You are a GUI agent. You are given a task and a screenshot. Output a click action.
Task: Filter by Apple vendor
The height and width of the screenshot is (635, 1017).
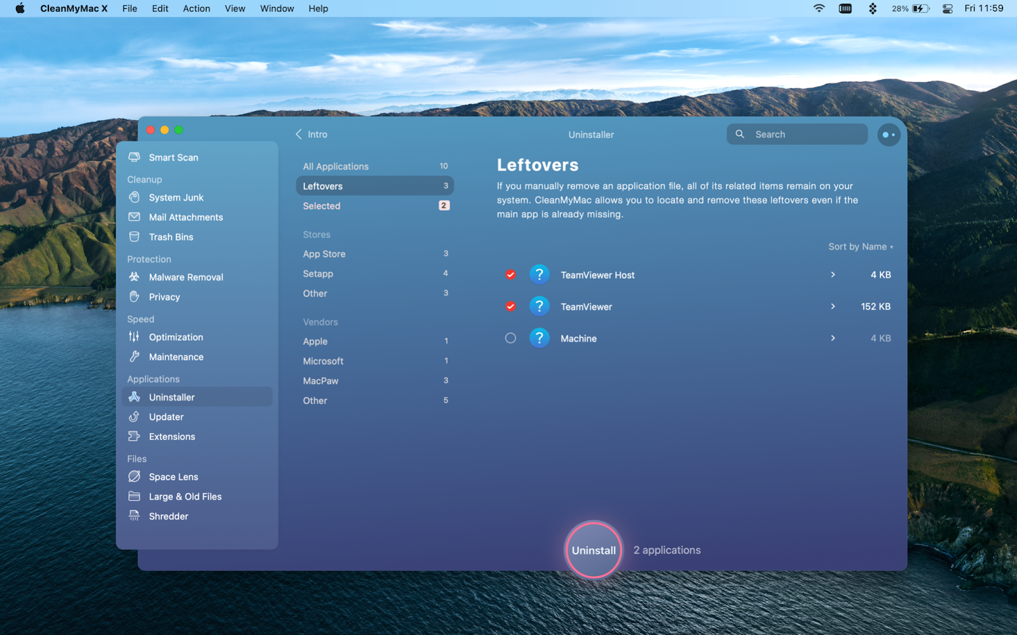pos(375,341)
